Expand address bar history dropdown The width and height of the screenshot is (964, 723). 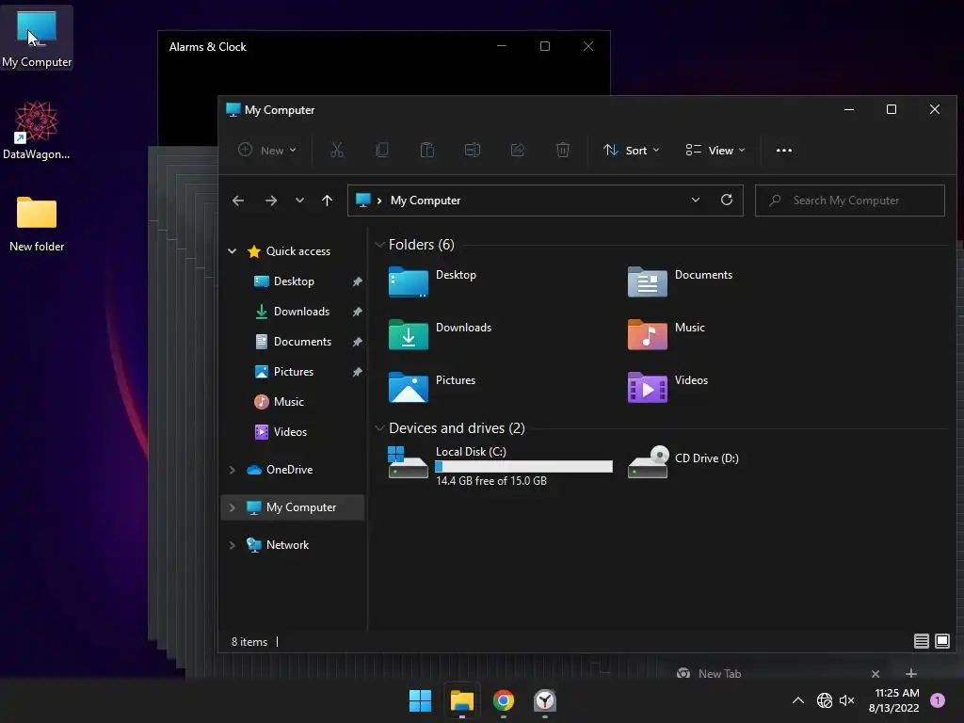[x=696, y=200]
